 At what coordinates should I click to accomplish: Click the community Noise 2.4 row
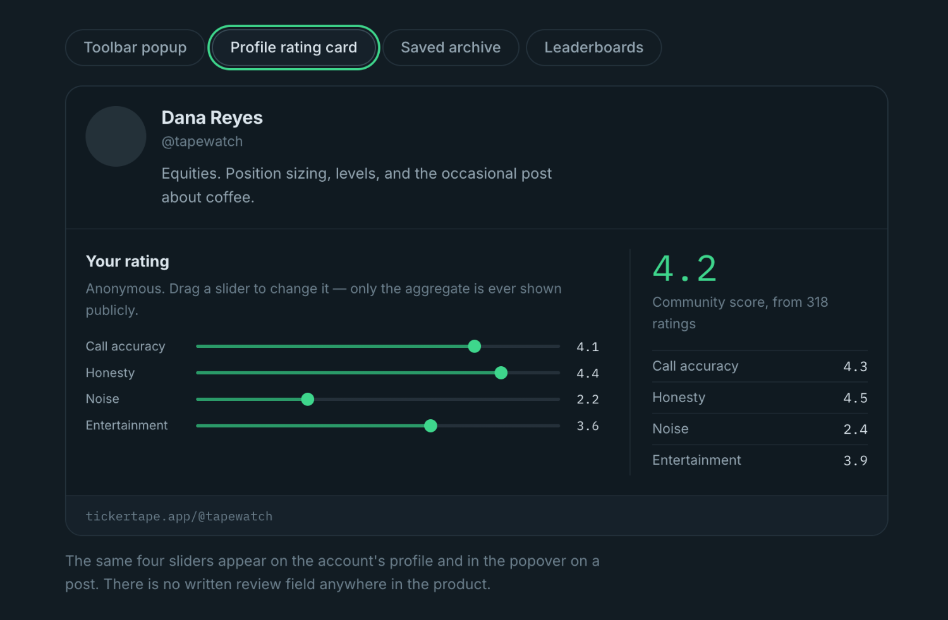point(760,429)
